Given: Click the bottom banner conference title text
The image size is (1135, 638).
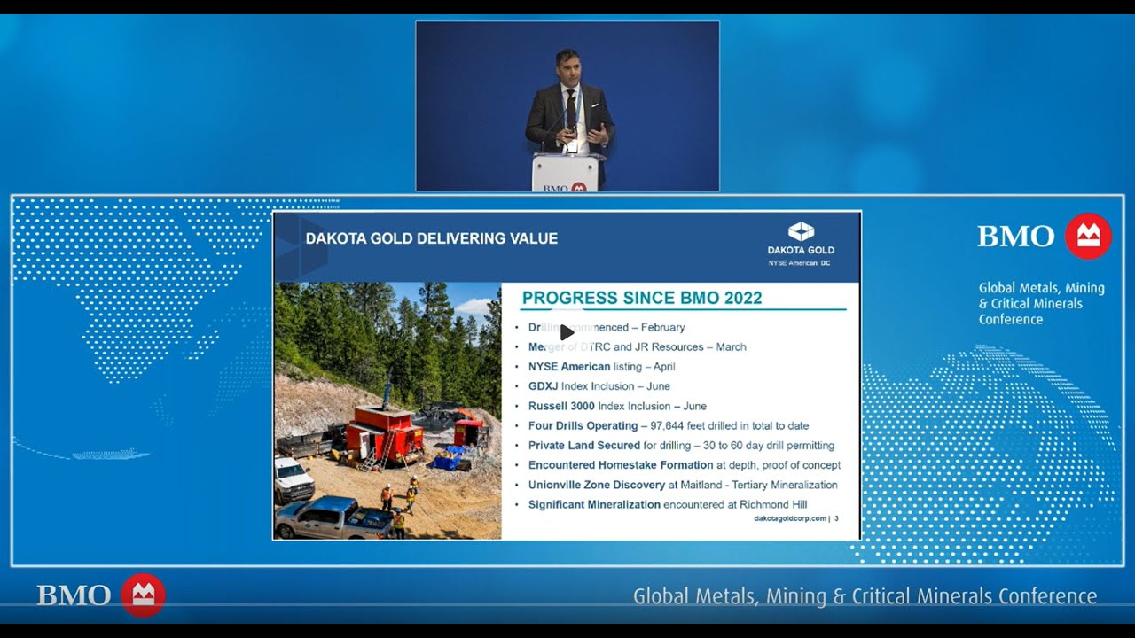Looking at the screenshot, I should [865, 596].
